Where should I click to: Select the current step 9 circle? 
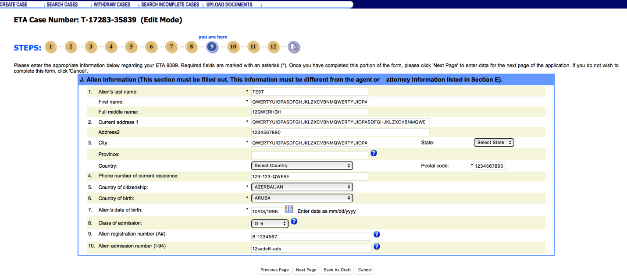click(212, 47)
